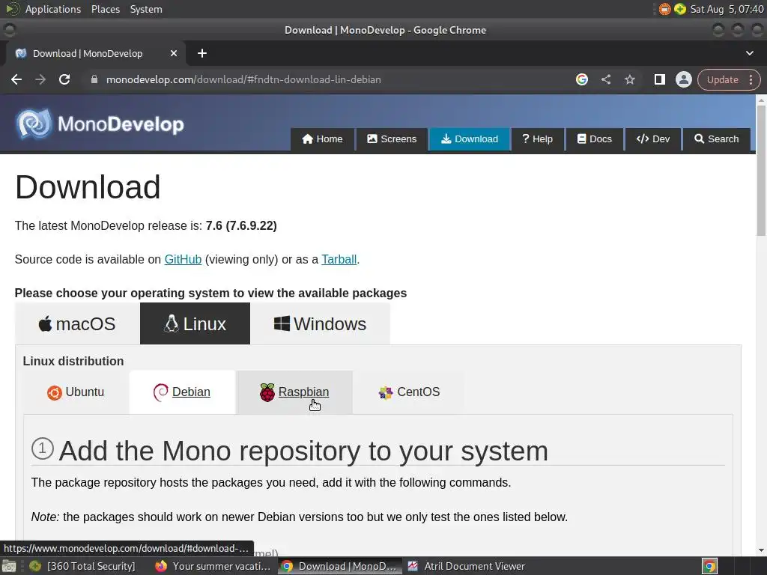The width and height of the screenshot is (767, 575).
Task: Click the scrollbar up arrow
Action: (761, 100)
